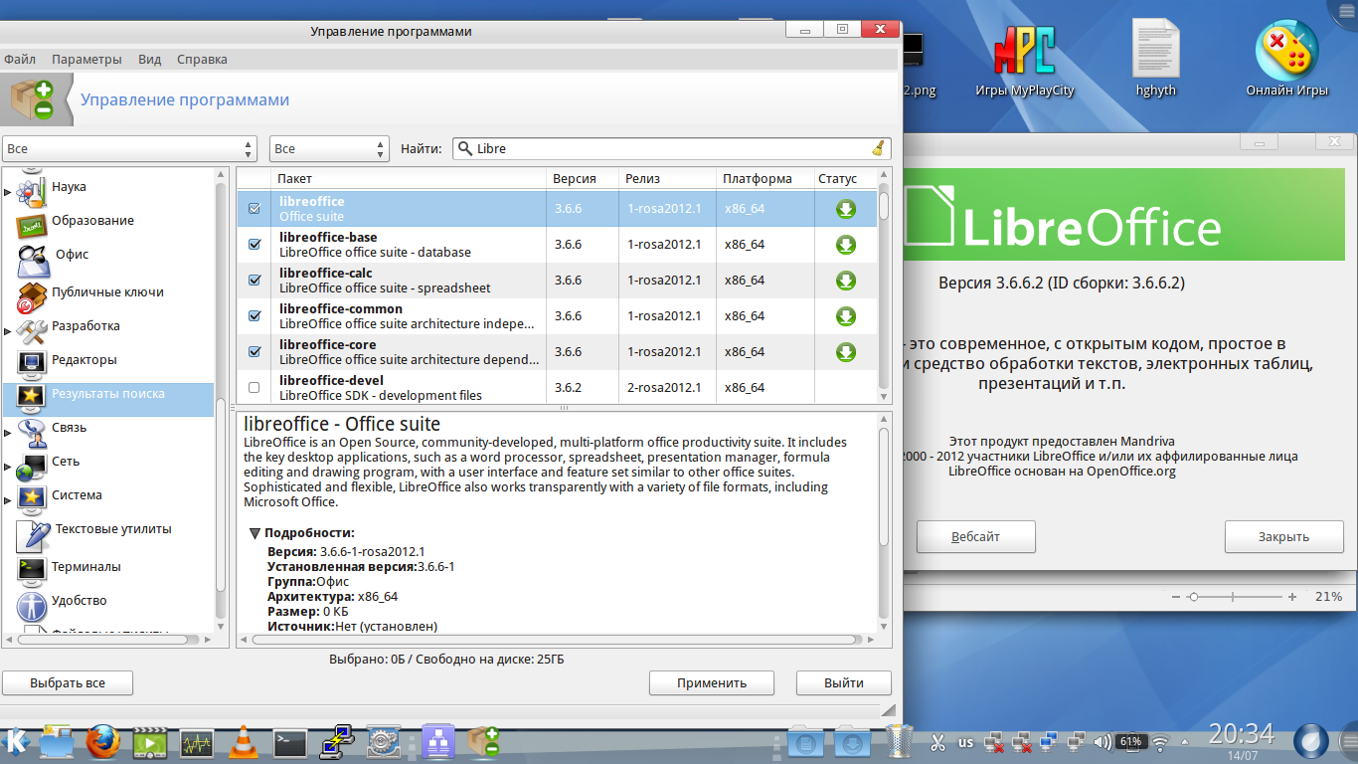Image resolution: width=1358 pixels, height=764 pixels.
Task: Click the zoom slider in LibreOffice window
Action: pos(1232,597)
